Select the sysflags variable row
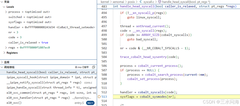 (x=48, y=22)
